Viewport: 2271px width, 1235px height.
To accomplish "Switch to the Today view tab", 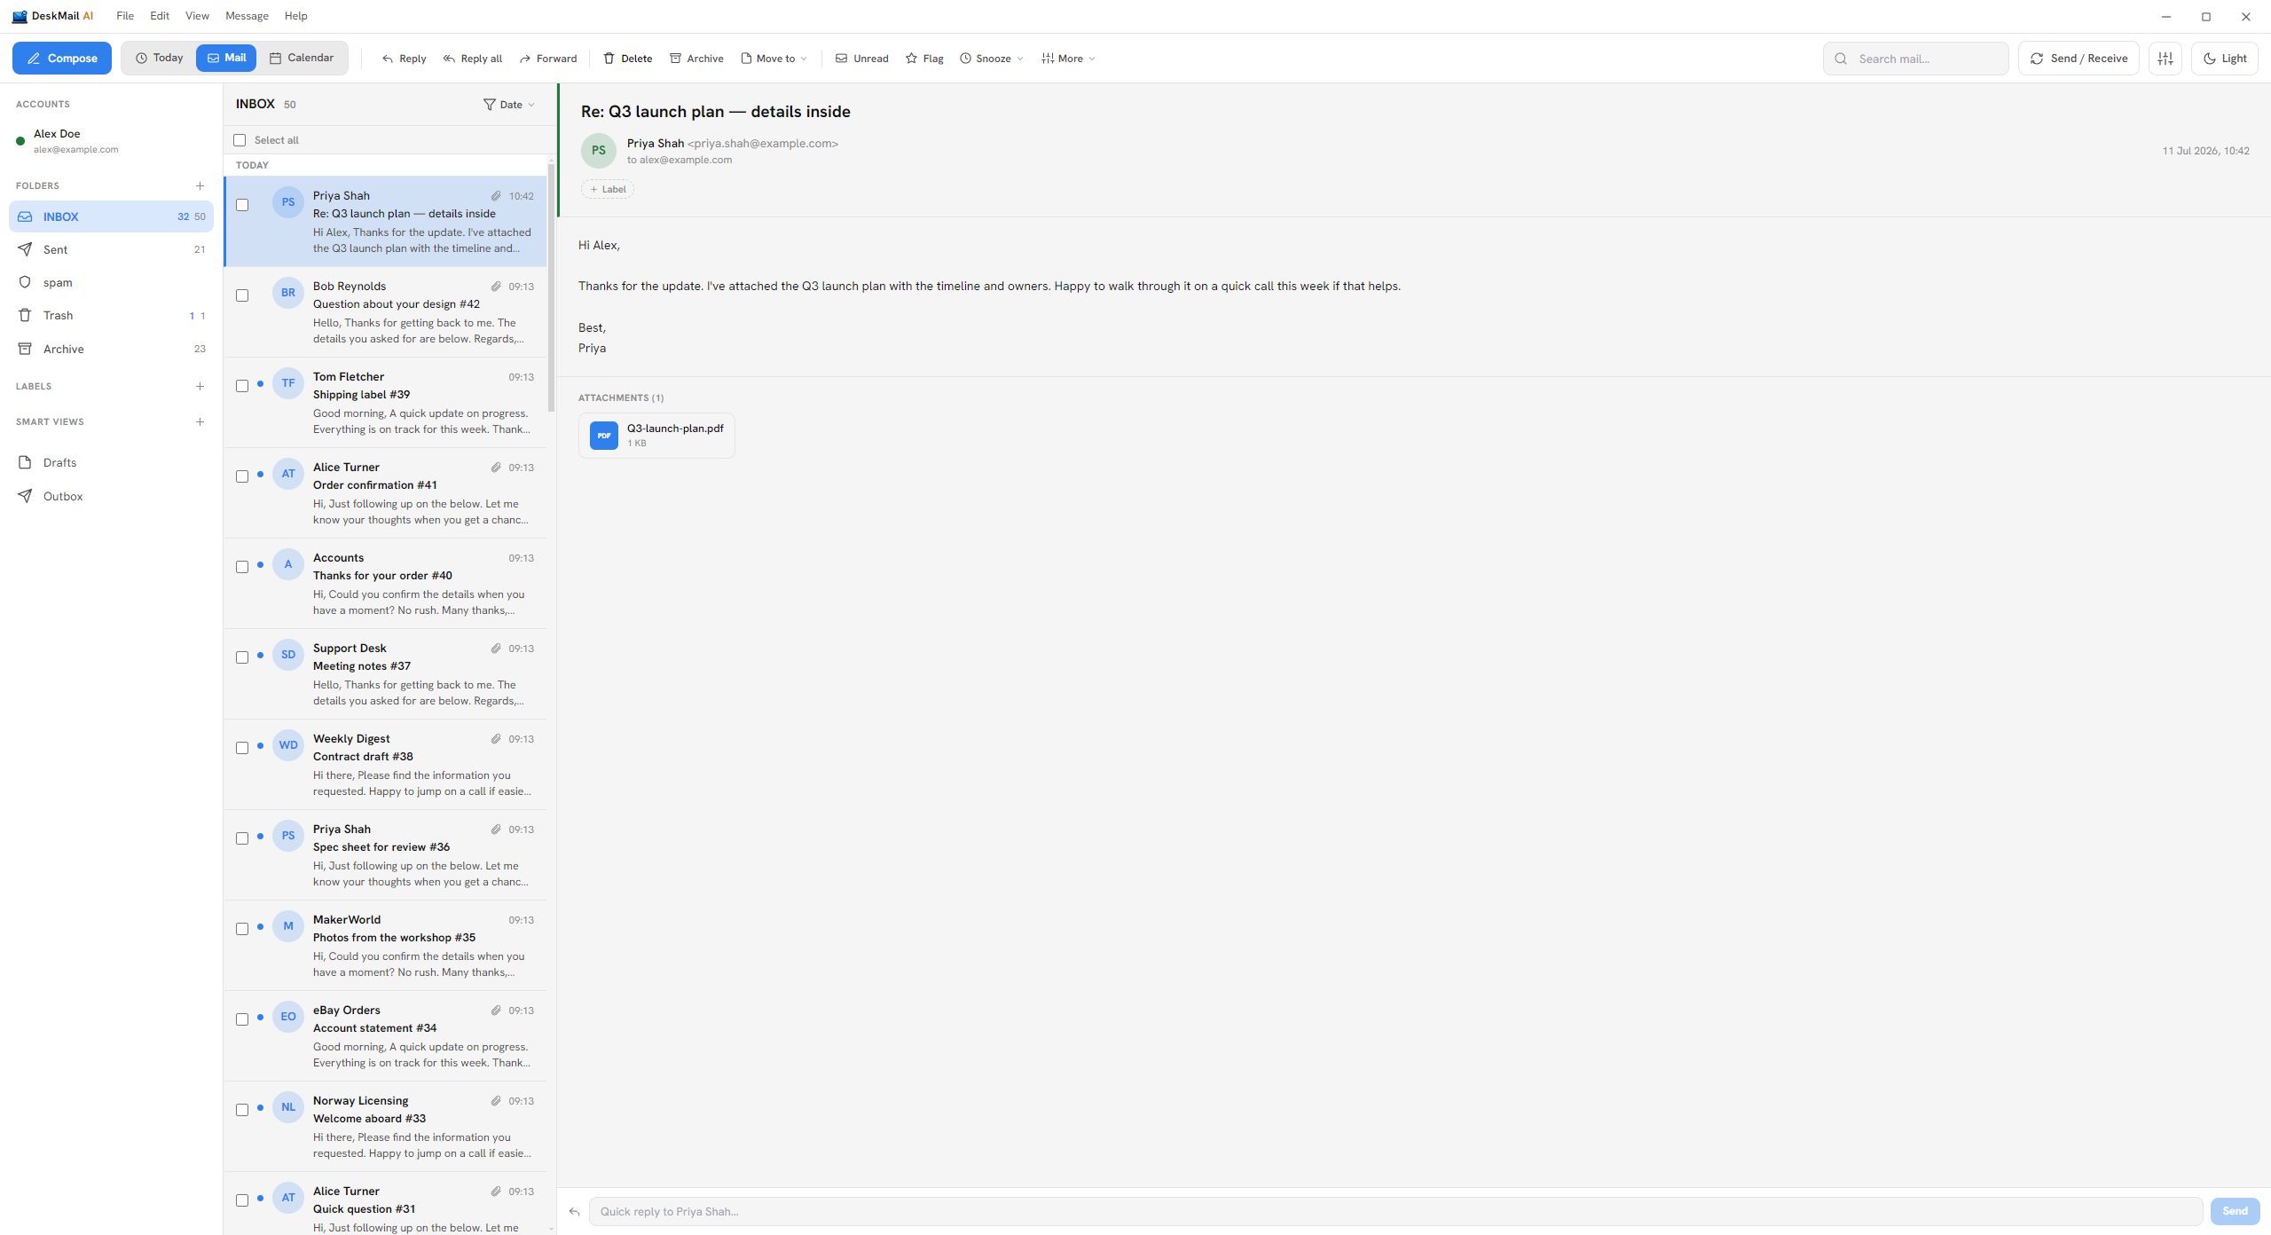I will click(x=160, y=58).
